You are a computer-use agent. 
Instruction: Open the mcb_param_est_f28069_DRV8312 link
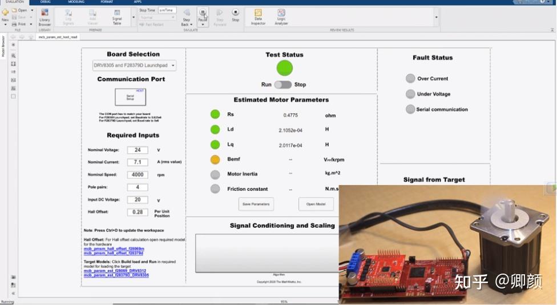click(x=115, y=271)
